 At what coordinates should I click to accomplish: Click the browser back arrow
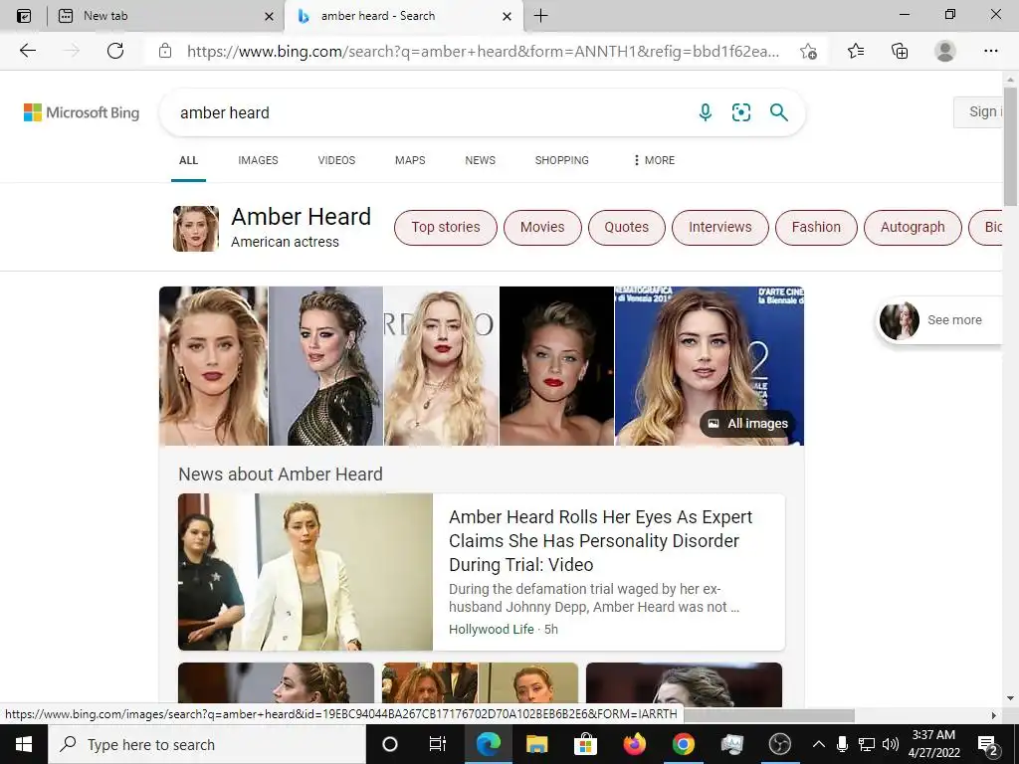point(27,51)
